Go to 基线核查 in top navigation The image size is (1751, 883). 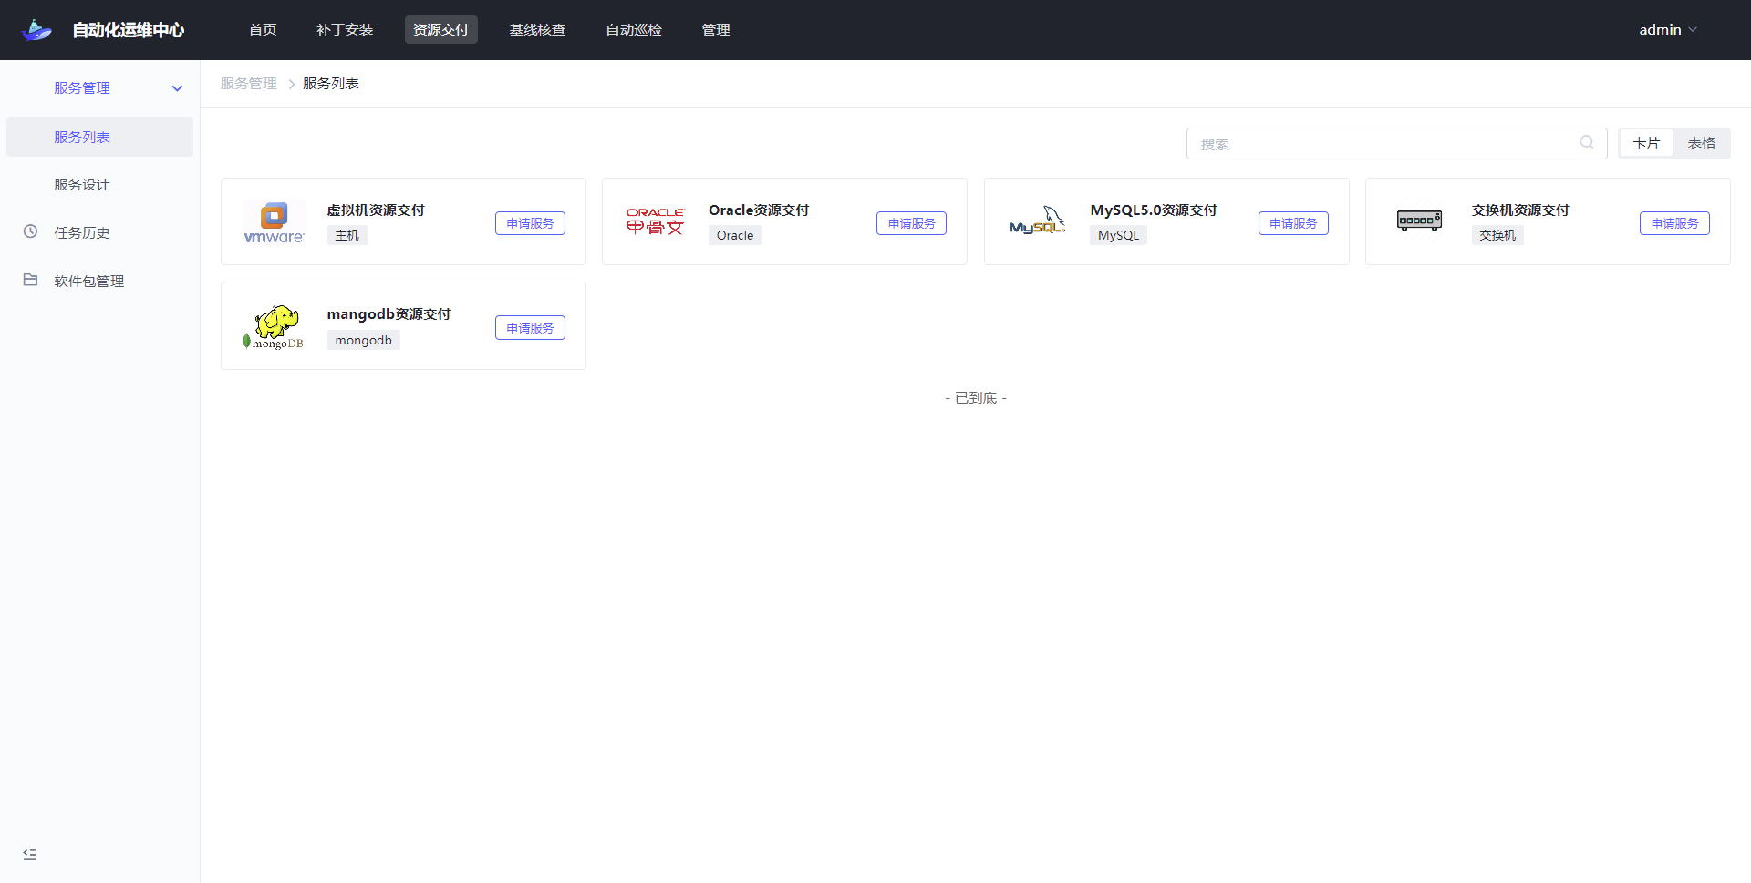[537, 30]
